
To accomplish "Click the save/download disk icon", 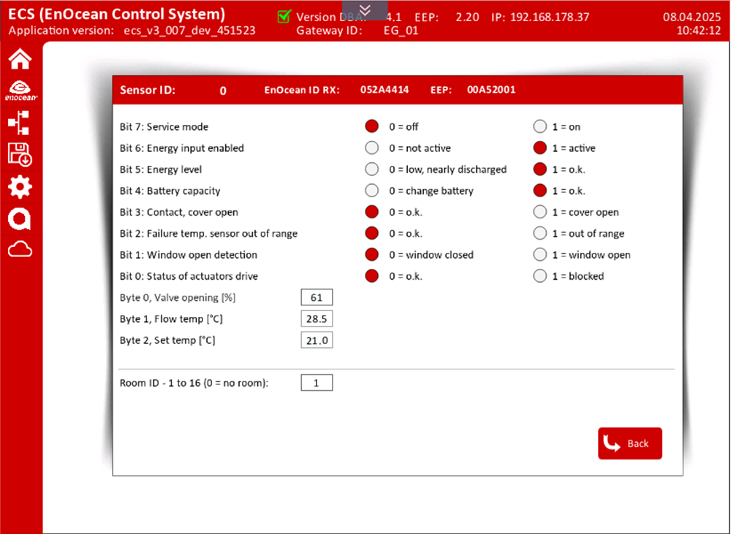I will tap(20, 155).
